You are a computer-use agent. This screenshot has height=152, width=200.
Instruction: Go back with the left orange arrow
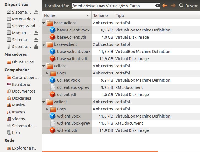(165, 6)
